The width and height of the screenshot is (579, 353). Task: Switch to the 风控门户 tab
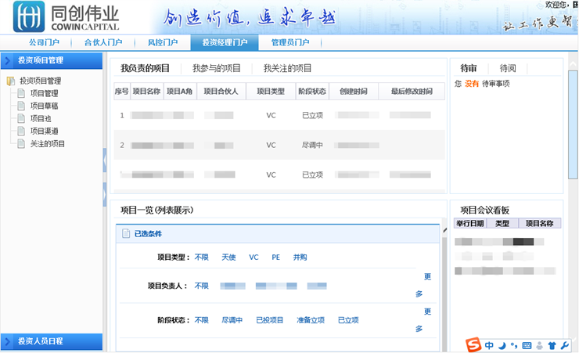162,43
